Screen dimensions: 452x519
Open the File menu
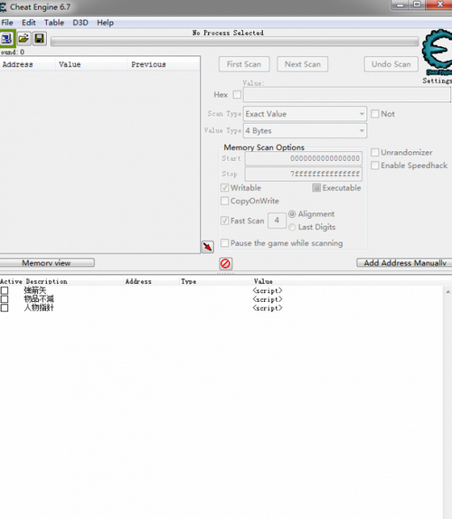pyautogui.click(x=7, y=23)
